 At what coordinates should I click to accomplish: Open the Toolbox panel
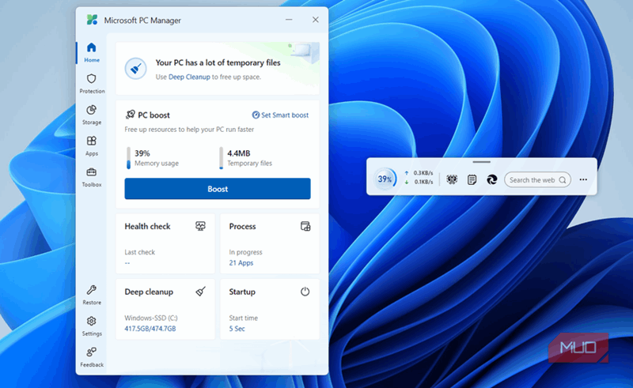[92, 176]
